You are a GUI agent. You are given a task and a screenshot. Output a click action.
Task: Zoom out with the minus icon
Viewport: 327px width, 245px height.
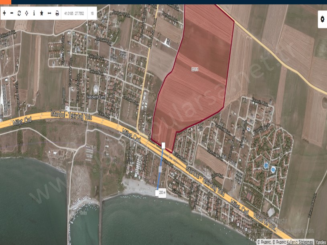tap(12, 13)
